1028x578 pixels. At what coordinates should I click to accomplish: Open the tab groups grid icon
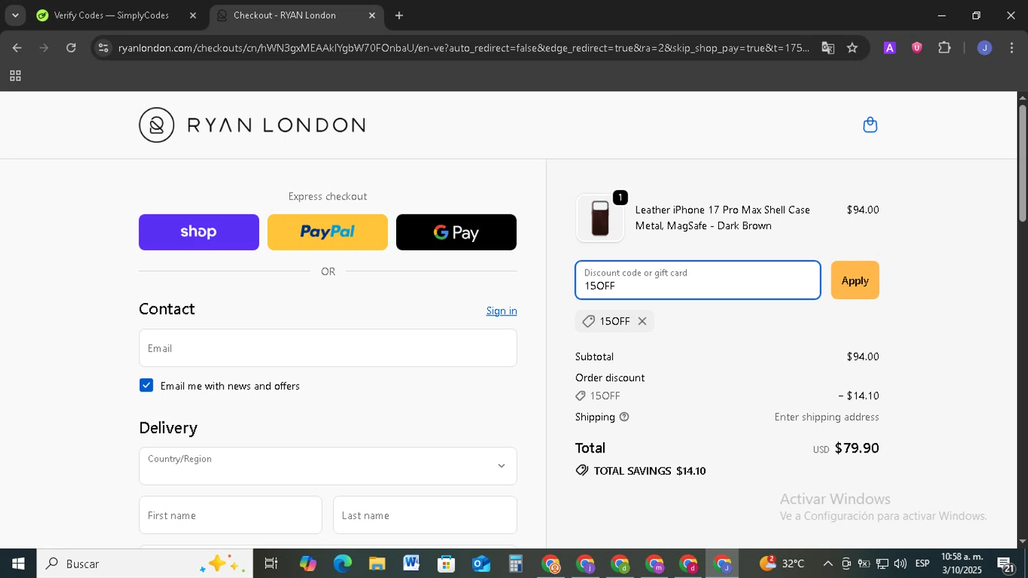click(15, 76)
